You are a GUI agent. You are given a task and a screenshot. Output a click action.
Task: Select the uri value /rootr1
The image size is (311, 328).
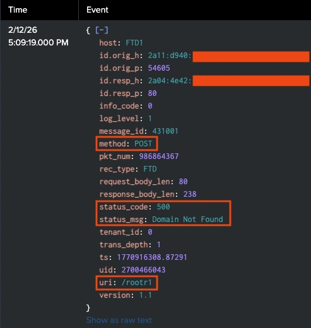coord(137,283)
